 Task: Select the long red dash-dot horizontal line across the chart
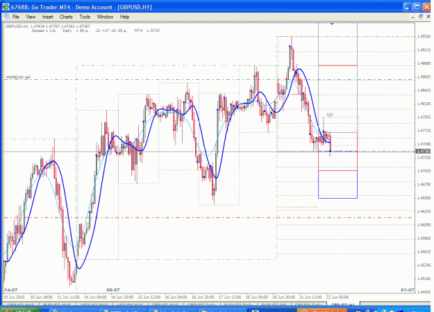(208, 217)
